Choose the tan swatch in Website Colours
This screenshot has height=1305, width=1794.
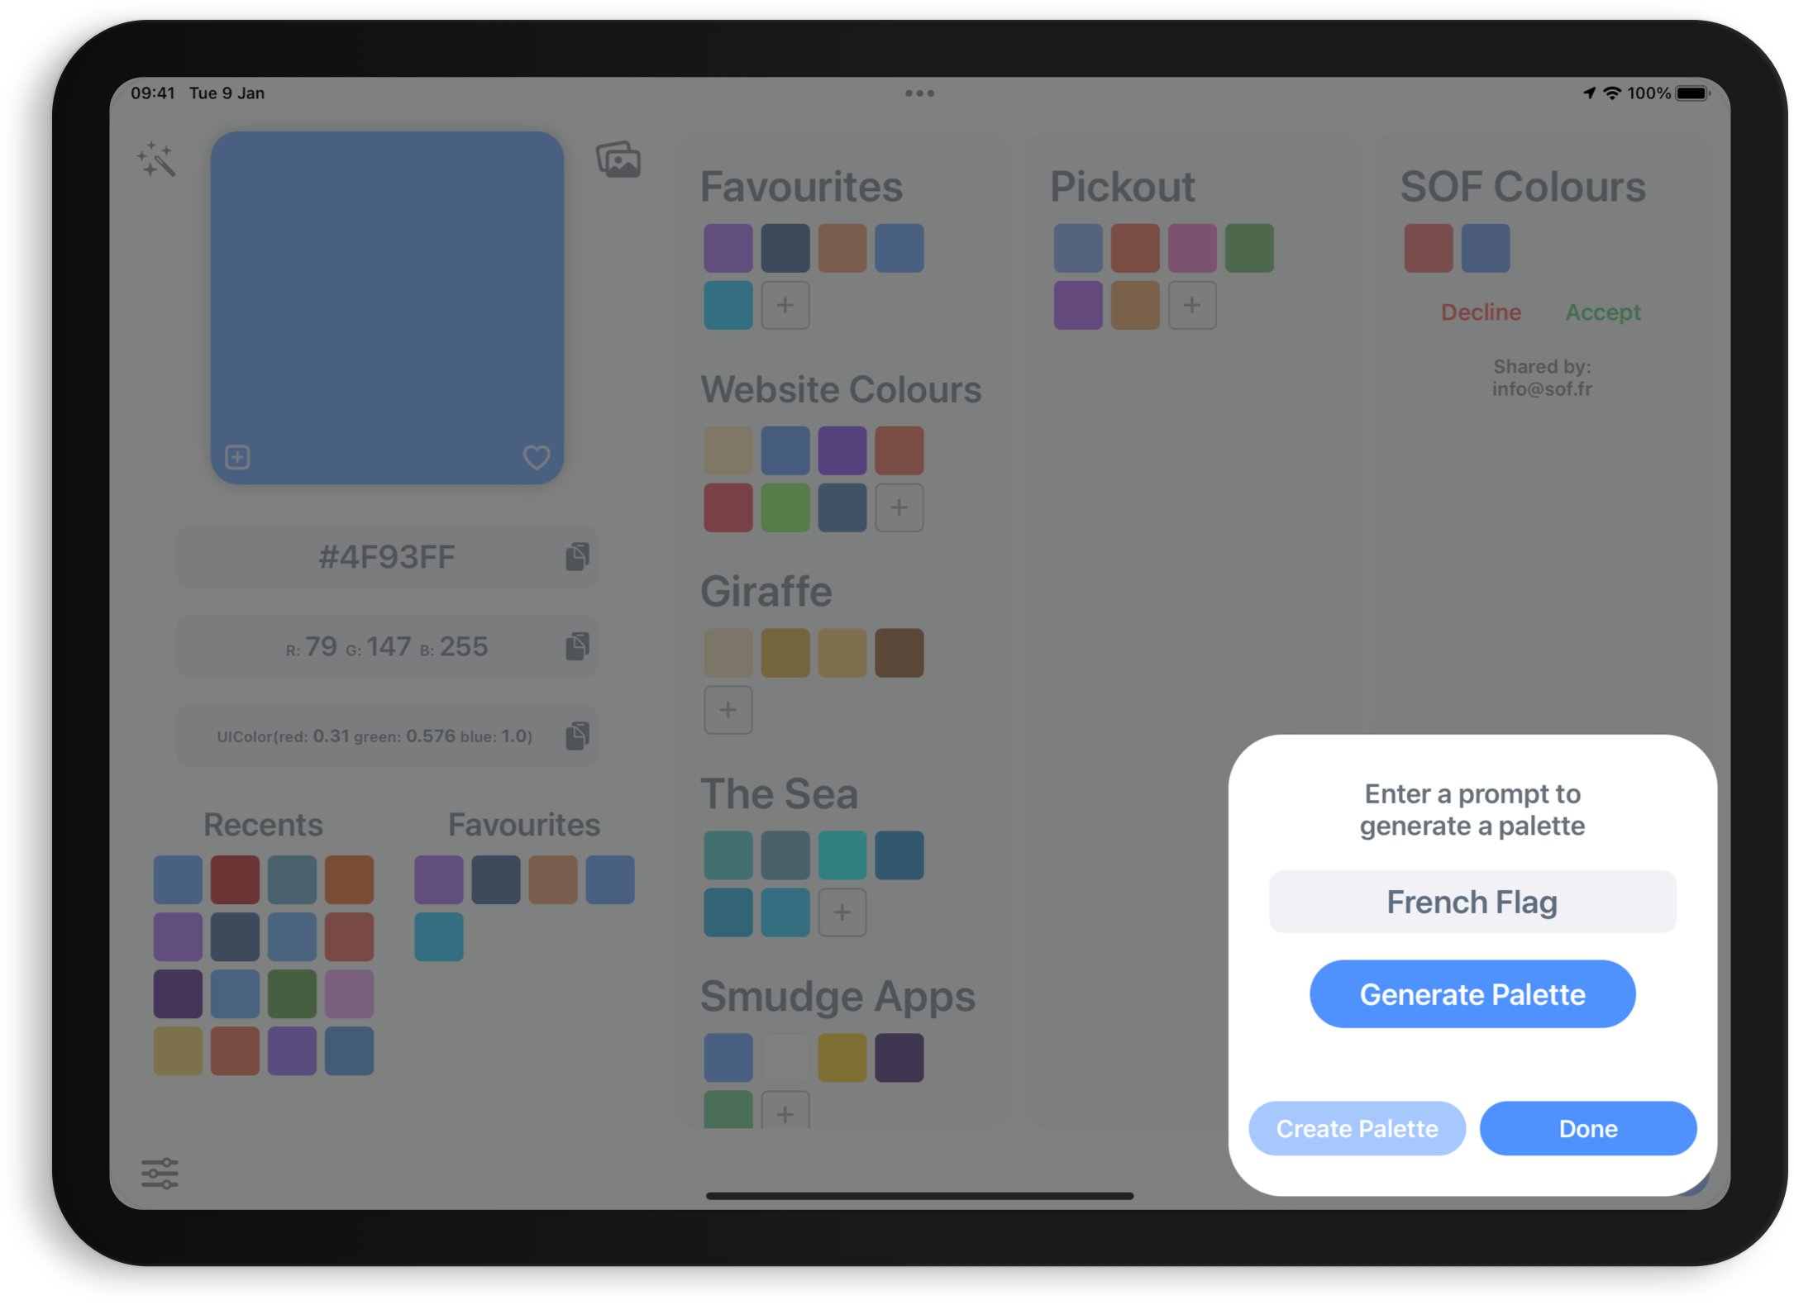(728, 450)
